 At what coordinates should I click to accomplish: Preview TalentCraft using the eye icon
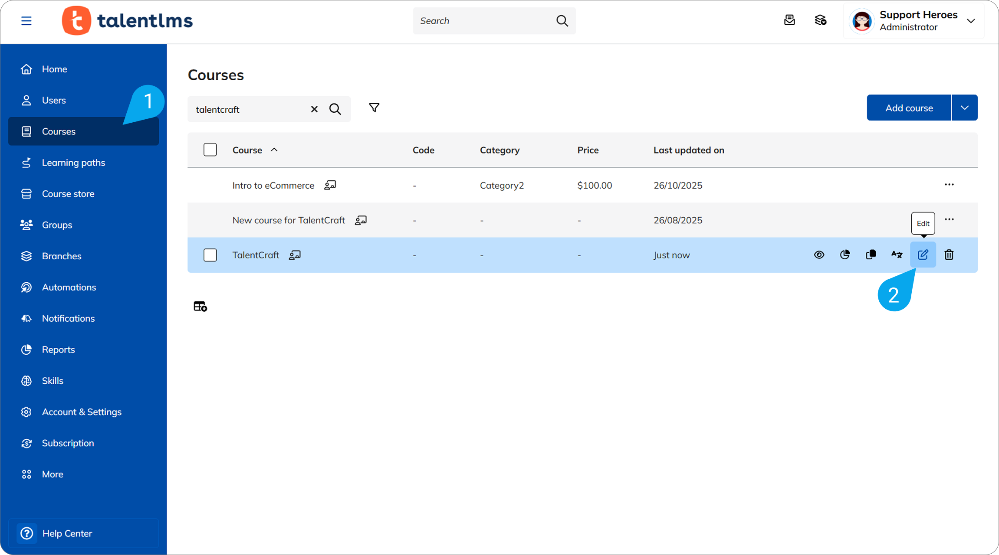819,255
